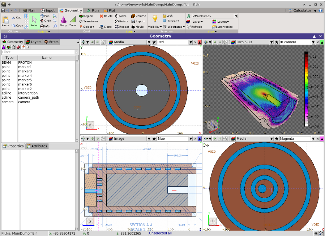Click the Clone tool icon
The height and width of the screenshot is (236, 325).
point(101,27)
